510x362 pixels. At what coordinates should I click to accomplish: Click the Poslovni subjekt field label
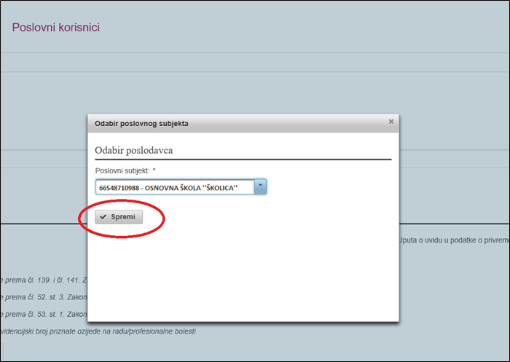(122, 170)
